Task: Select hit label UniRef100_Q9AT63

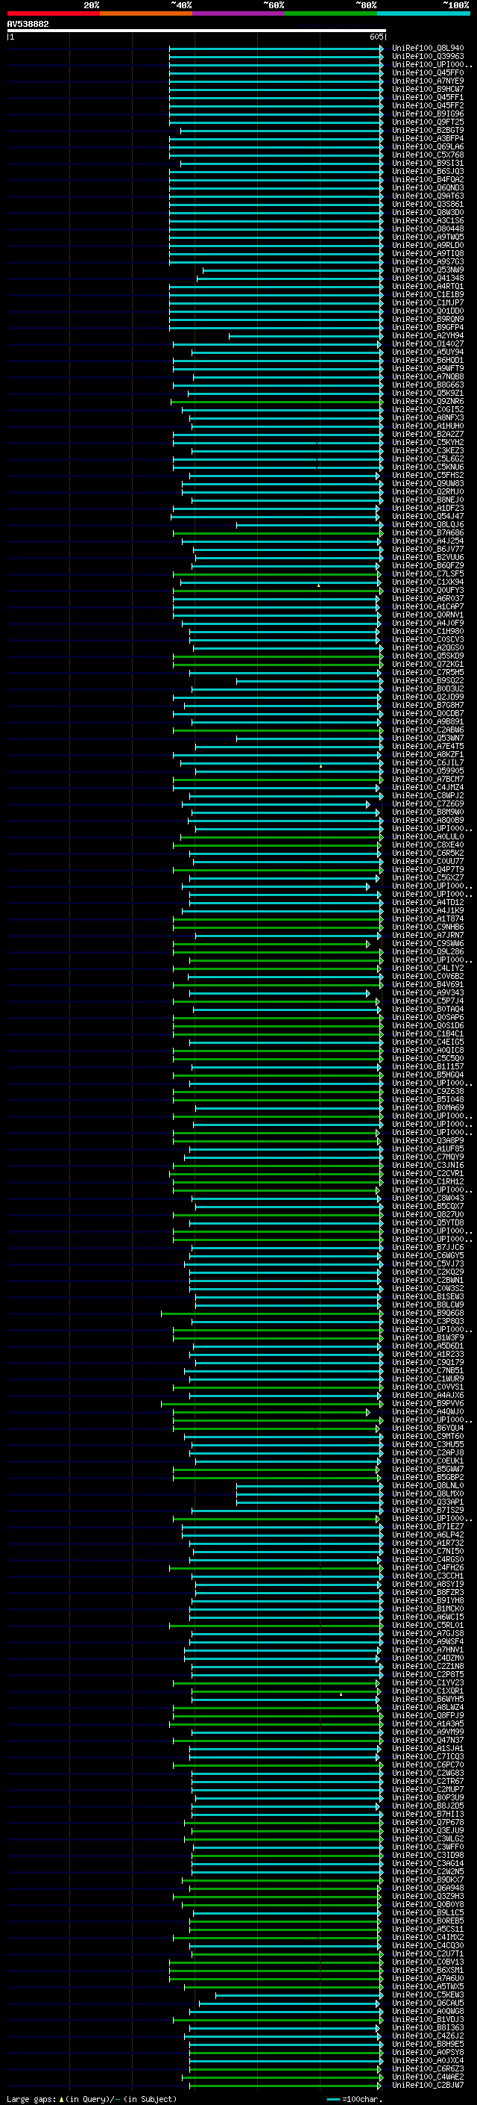Action: [428, 196]
